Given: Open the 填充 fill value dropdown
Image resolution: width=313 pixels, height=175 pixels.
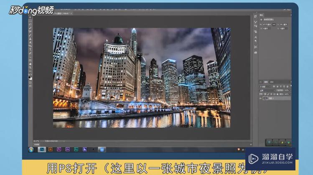Looking at the screenshot, I should pyautogui.click(x=291, y=94).
